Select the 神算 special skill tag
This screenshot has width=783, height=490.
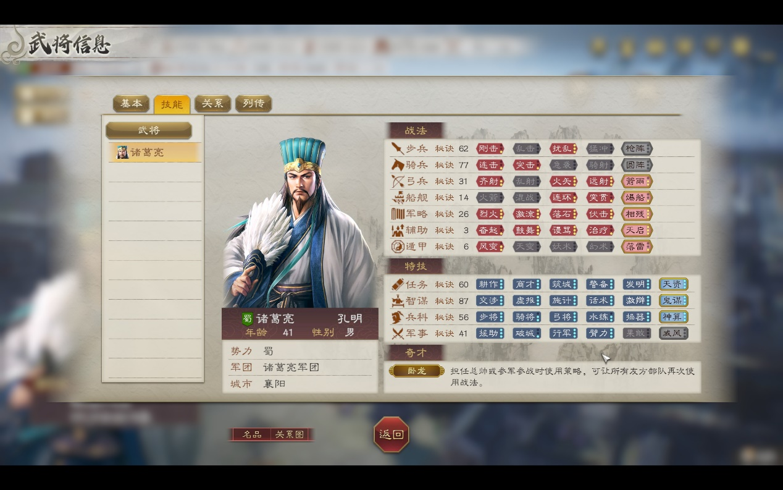tap(673, 317)
